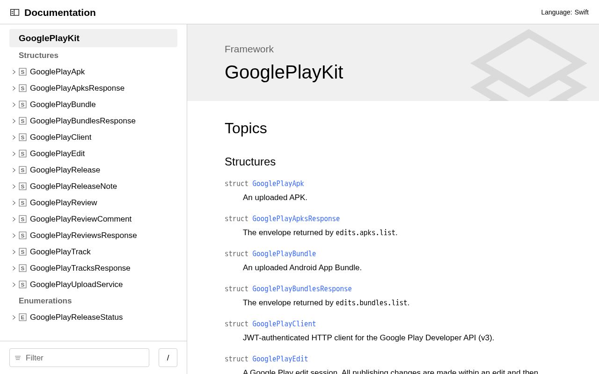Image resolution: width=599 pixels, height=374 pixels.
Task: Select GooglePlayTracksResponse in the navigator
Action: 80,268
